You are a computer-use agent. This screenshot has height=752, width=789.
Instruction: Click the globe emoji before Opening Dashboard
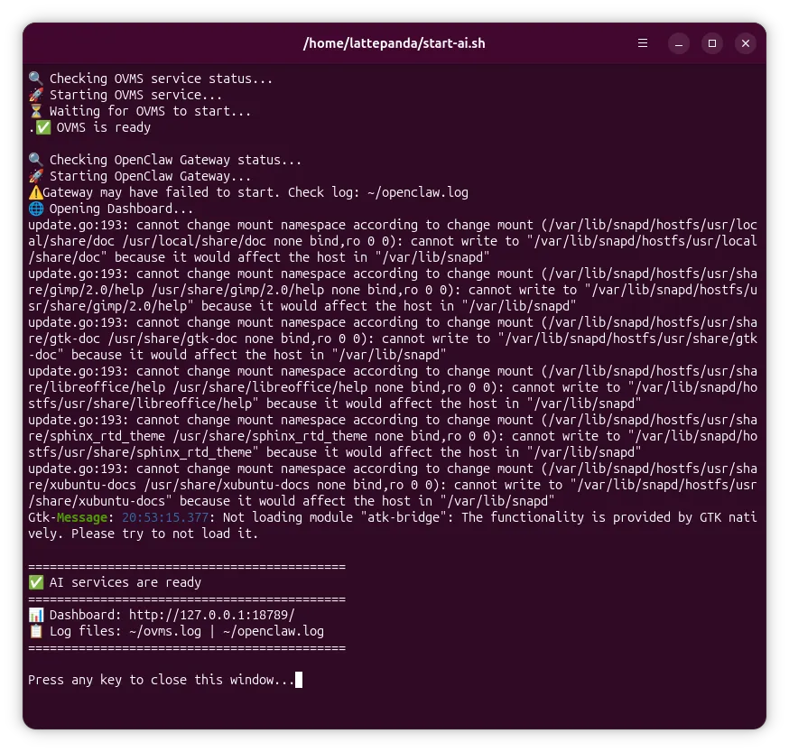tap(36, 209)
